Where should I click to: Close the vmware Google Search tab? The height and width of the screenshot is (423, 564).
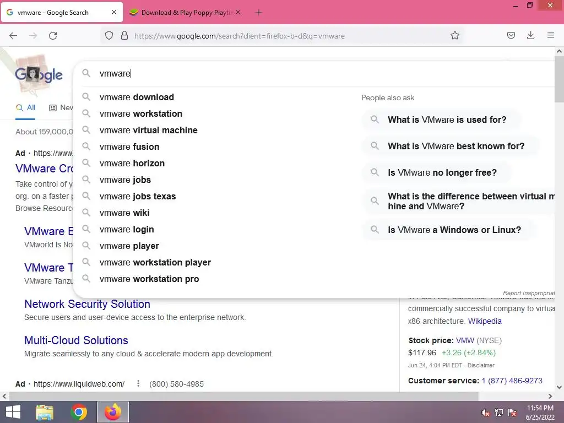coord(114,12)
